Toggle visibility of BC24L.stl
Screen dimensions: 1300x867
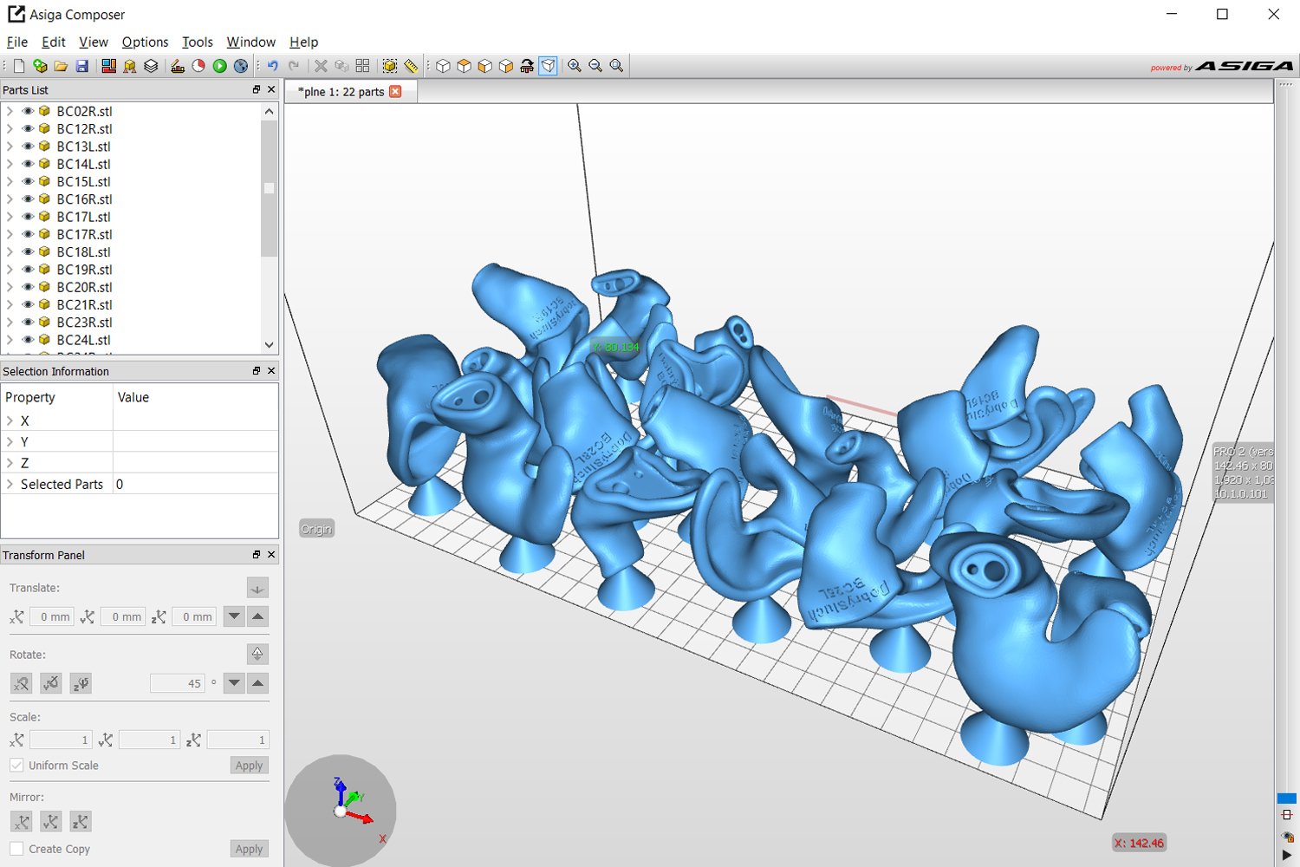coord(28,340)
